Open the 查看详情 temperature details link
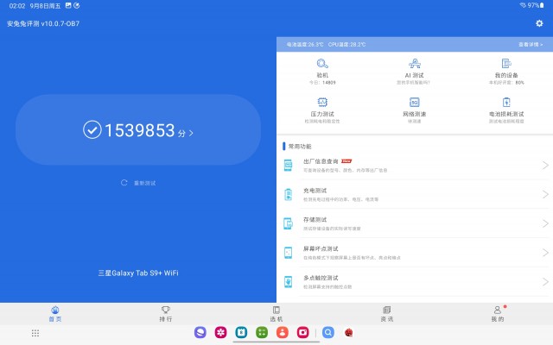Viewport: 553px width, 345px height. [531, 44]
